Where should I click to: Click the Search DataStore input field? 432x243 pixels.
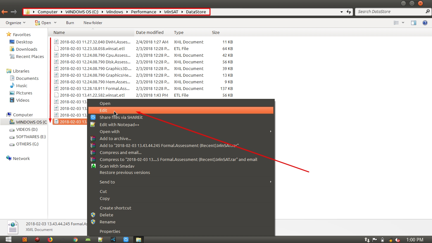(389, 12)
